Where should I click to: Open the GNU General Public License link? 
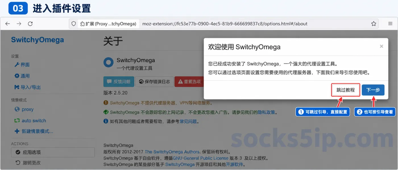point(201,158)
